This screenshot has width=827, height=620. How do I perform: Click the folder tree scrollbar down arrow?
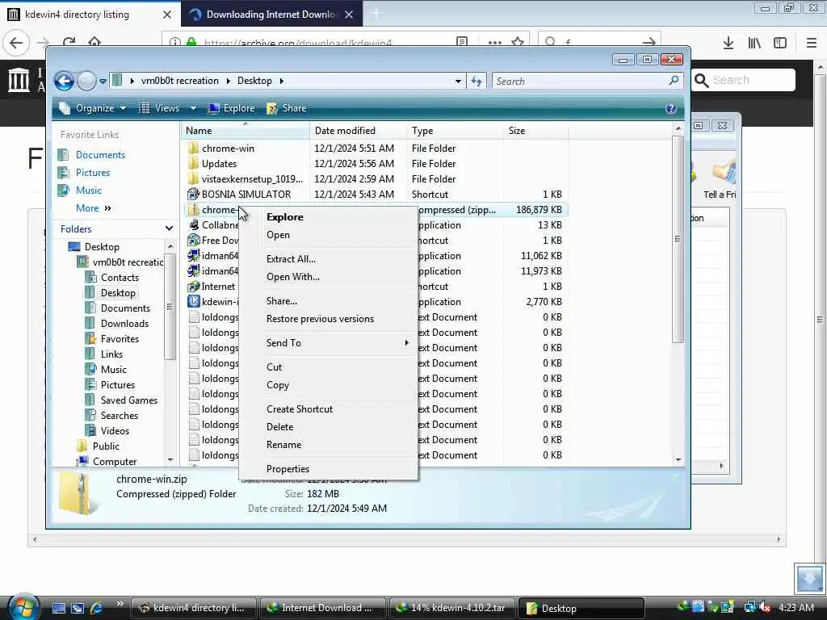pos(170,460)
